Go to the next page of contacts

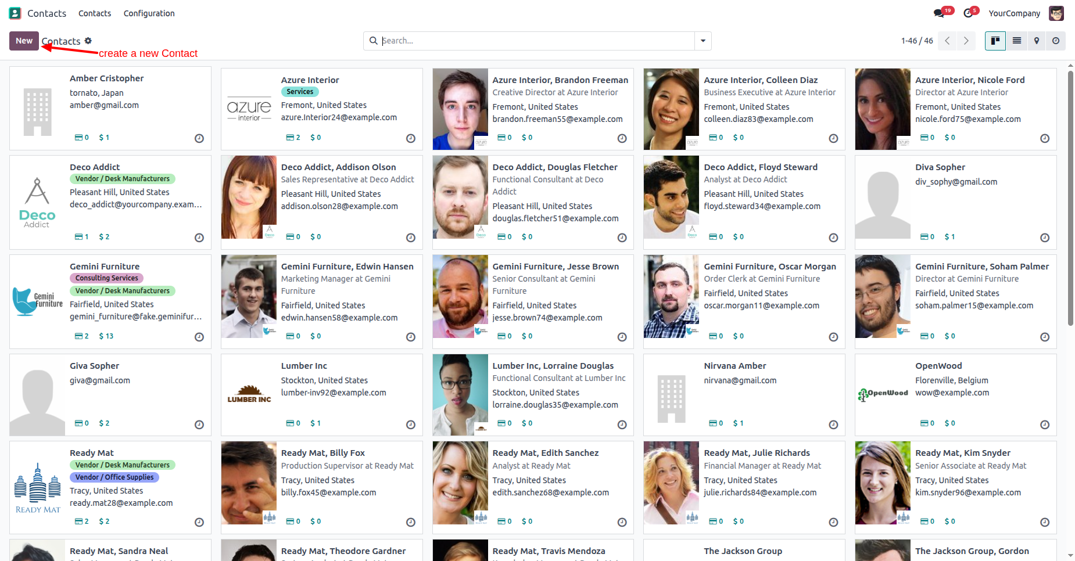tap(966, 41)
